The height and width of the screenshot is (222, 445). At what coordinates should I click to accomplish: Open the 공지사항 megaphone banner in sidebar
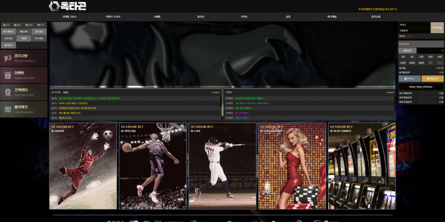(x=24, y=58)
